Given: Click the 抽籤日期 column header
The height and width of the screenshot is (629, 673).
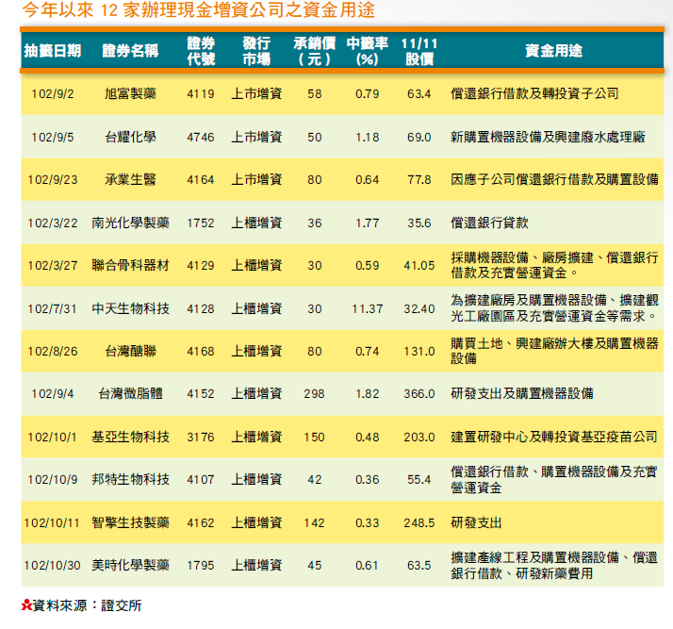Looking at the screenshot, I should point(52,51).
